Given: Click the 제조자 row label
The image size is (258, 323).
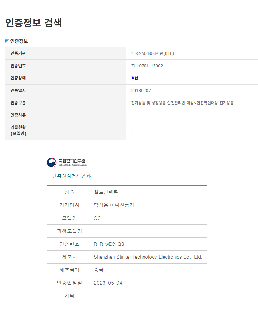Looking at the screenshot, I should pyautogui.click(x=69, y=257).
